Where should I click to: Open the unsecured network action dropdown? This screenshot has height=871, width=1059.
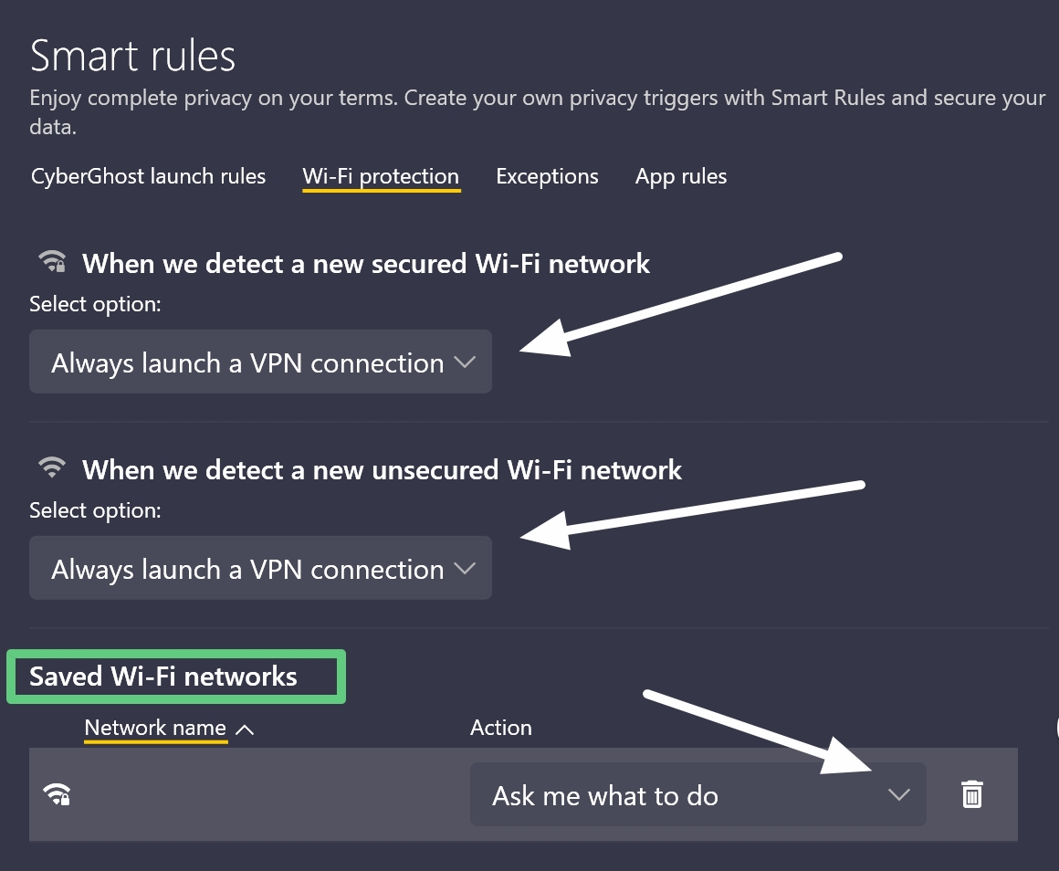tap(260, 568)
